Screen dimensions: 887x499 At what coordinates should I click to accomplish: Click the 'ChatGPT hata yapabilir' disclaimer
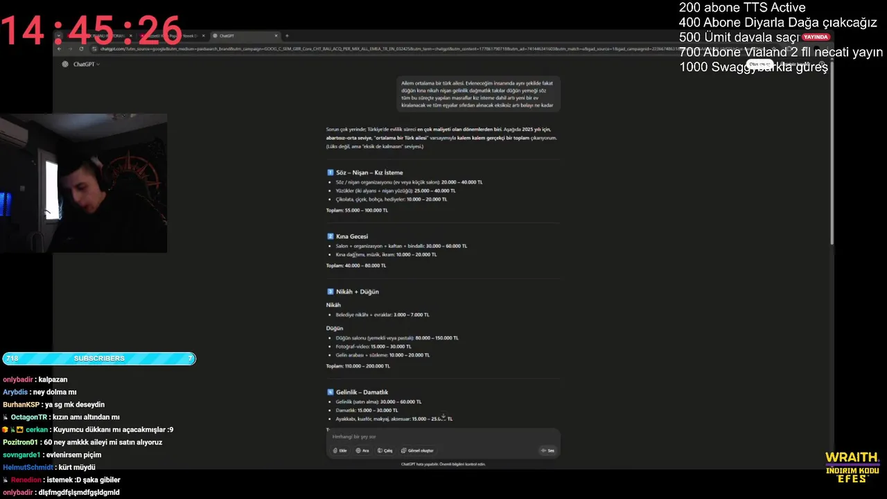pyautogui.click(x=443, y=464)
